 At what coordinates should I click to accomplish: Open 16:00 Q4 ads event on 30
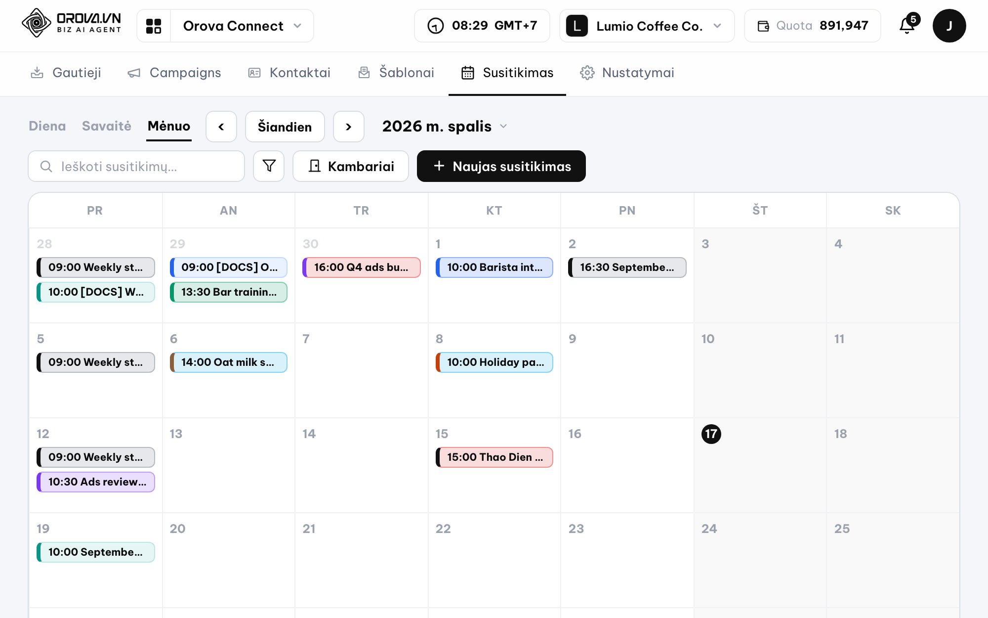362,267
